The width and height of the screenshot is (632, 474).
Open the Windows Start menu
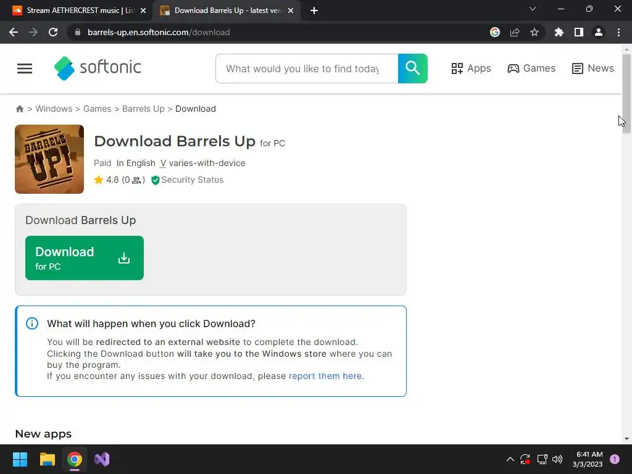pos(20,459)
